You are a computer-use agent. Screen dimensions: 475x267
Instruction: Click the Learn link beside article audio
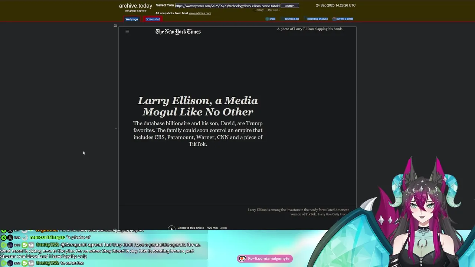point(223,228)
